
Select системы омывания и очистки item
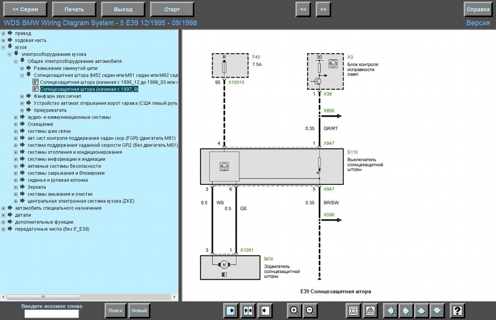click(x=60, y=194)
